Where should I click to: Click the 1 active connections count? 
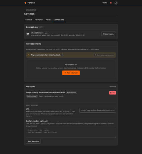[41, 27]
